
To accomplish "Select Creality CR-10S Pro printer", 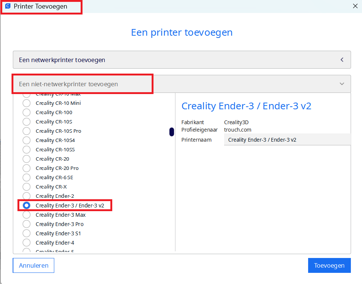I will pos(26,131).
